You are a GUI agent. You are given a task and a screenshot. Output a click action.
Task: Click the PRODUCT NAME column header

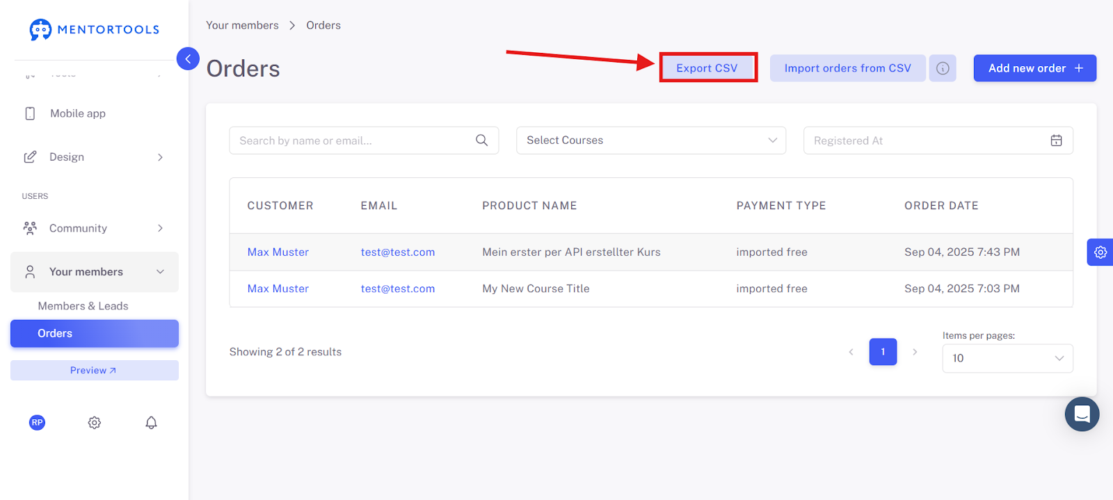click(529, 206)
